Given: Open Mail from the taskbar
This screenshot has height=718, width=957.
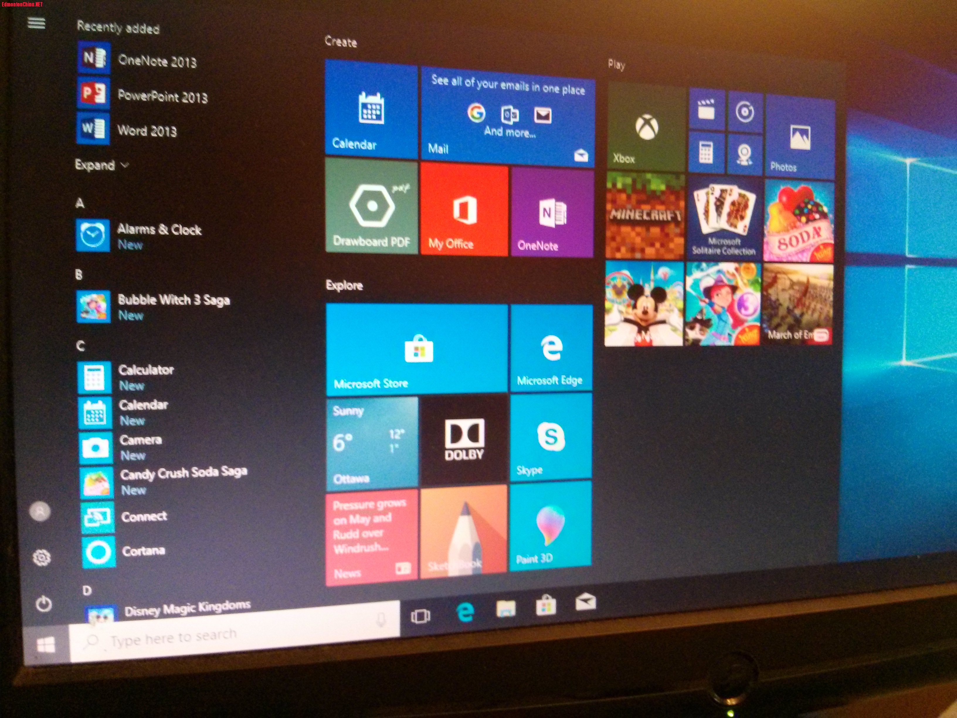Looking at the screenshot, I should click(x=585, y=602).
